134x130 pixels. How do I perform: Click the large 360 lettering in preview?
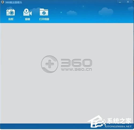coord(76,63)
